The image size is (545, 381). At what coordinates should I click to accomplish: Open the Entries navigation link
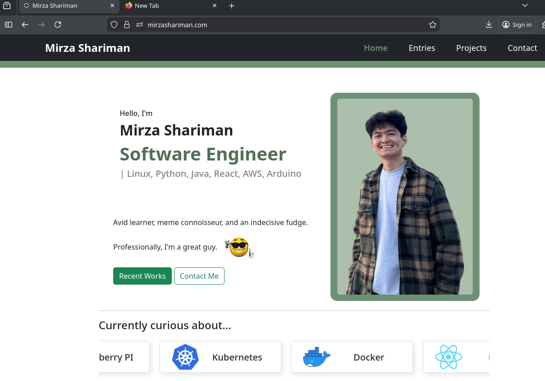421,48
